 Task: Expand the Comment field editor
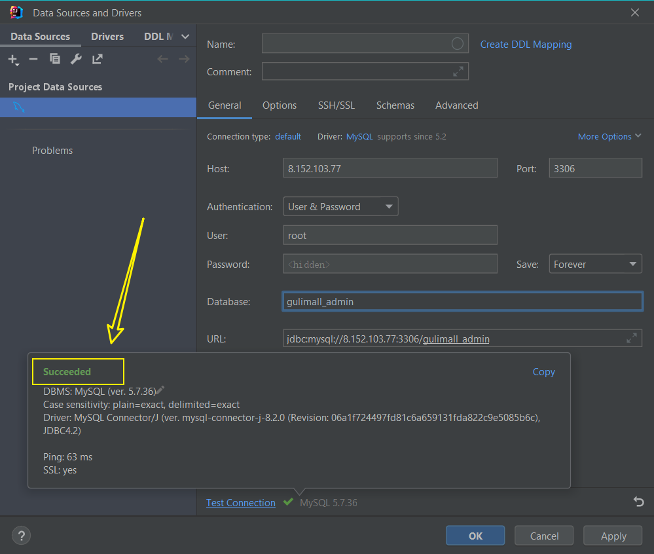click(x=458, y=72)
